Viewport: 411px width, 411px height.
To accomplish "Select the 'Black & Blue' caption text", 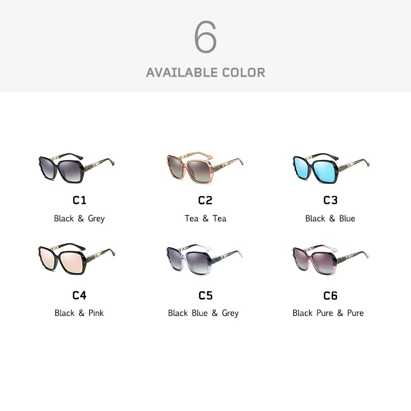I will (330, 218).
